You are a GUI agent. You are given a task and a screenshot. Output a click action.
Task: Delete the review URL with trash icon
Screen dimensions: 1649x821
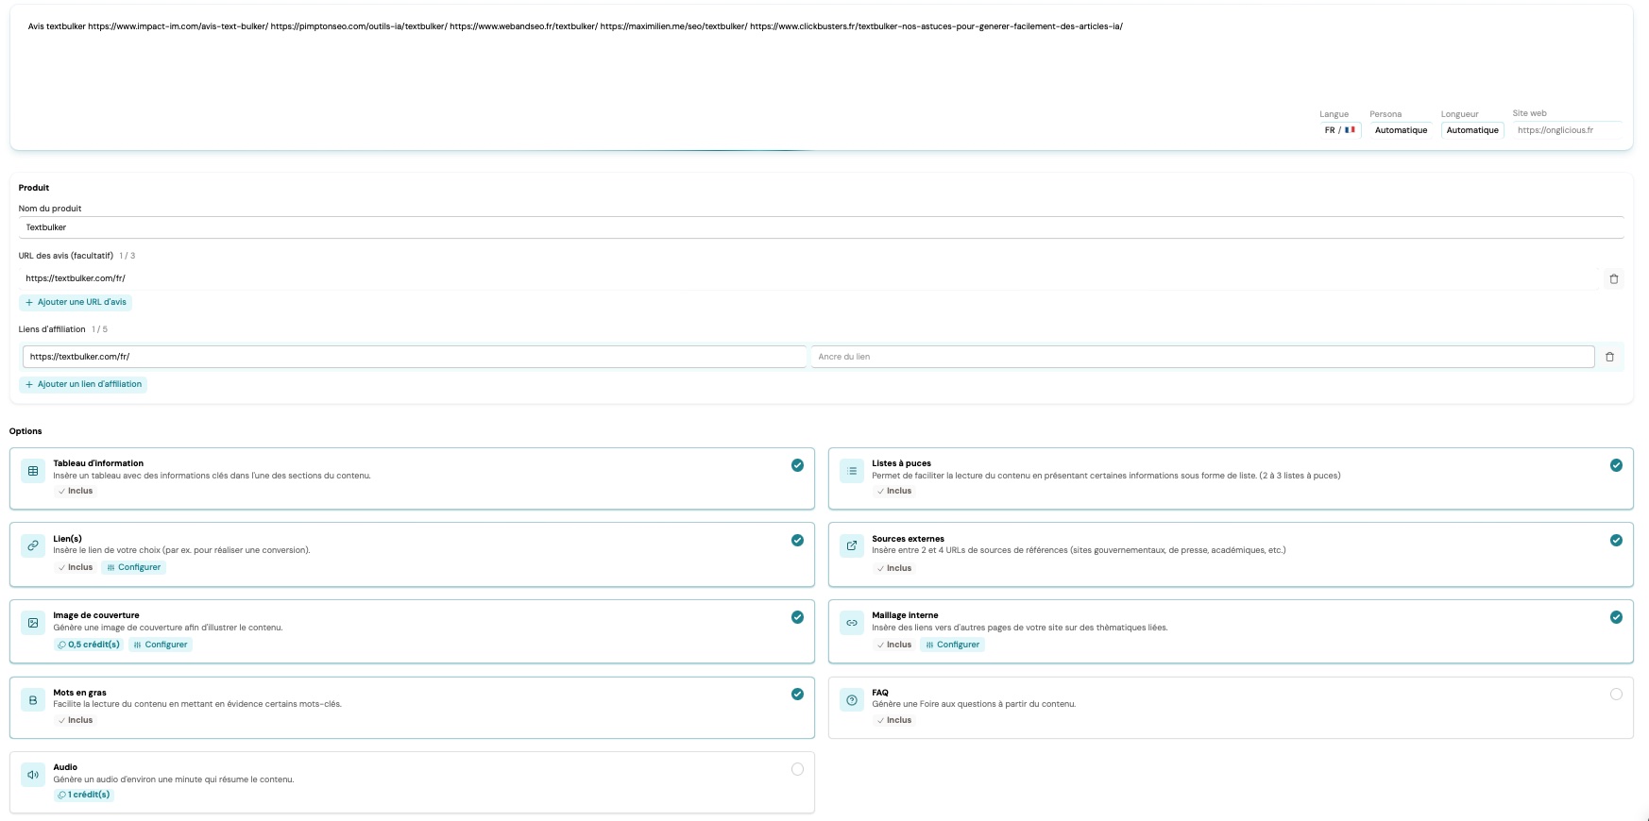1613,278
